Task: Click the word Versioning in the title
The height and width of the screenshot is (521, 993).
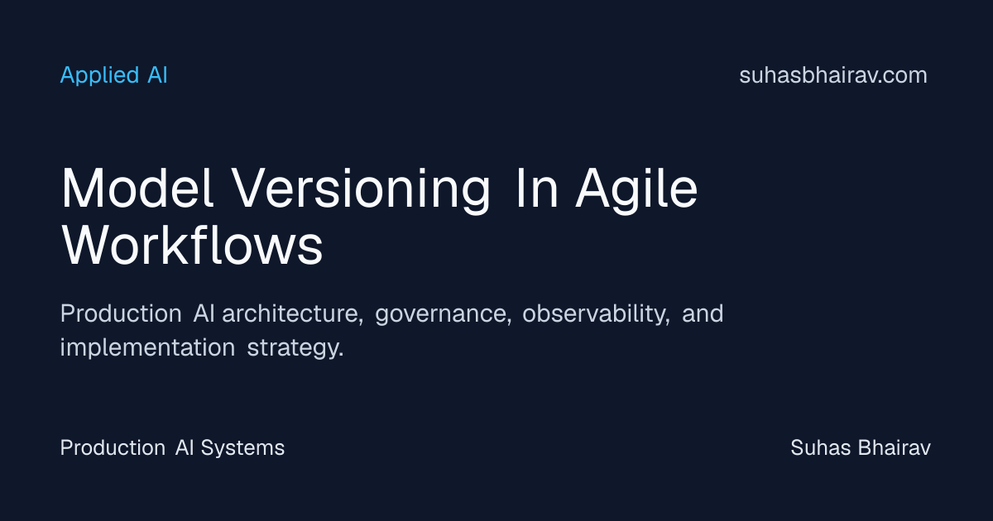Action: 362,189
